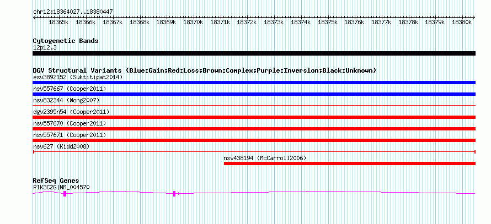Open the nsv557670 (Cooper2011) variant label
The width and height of the screenshot is (491, 224).
[70, 123]
